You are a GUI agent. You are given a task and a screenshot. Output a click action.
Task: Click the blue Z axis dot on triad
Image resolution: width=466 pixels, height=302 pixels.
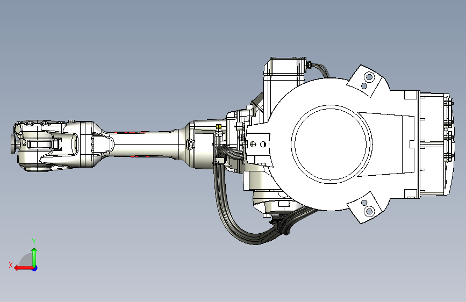click(x=35, y=268)
